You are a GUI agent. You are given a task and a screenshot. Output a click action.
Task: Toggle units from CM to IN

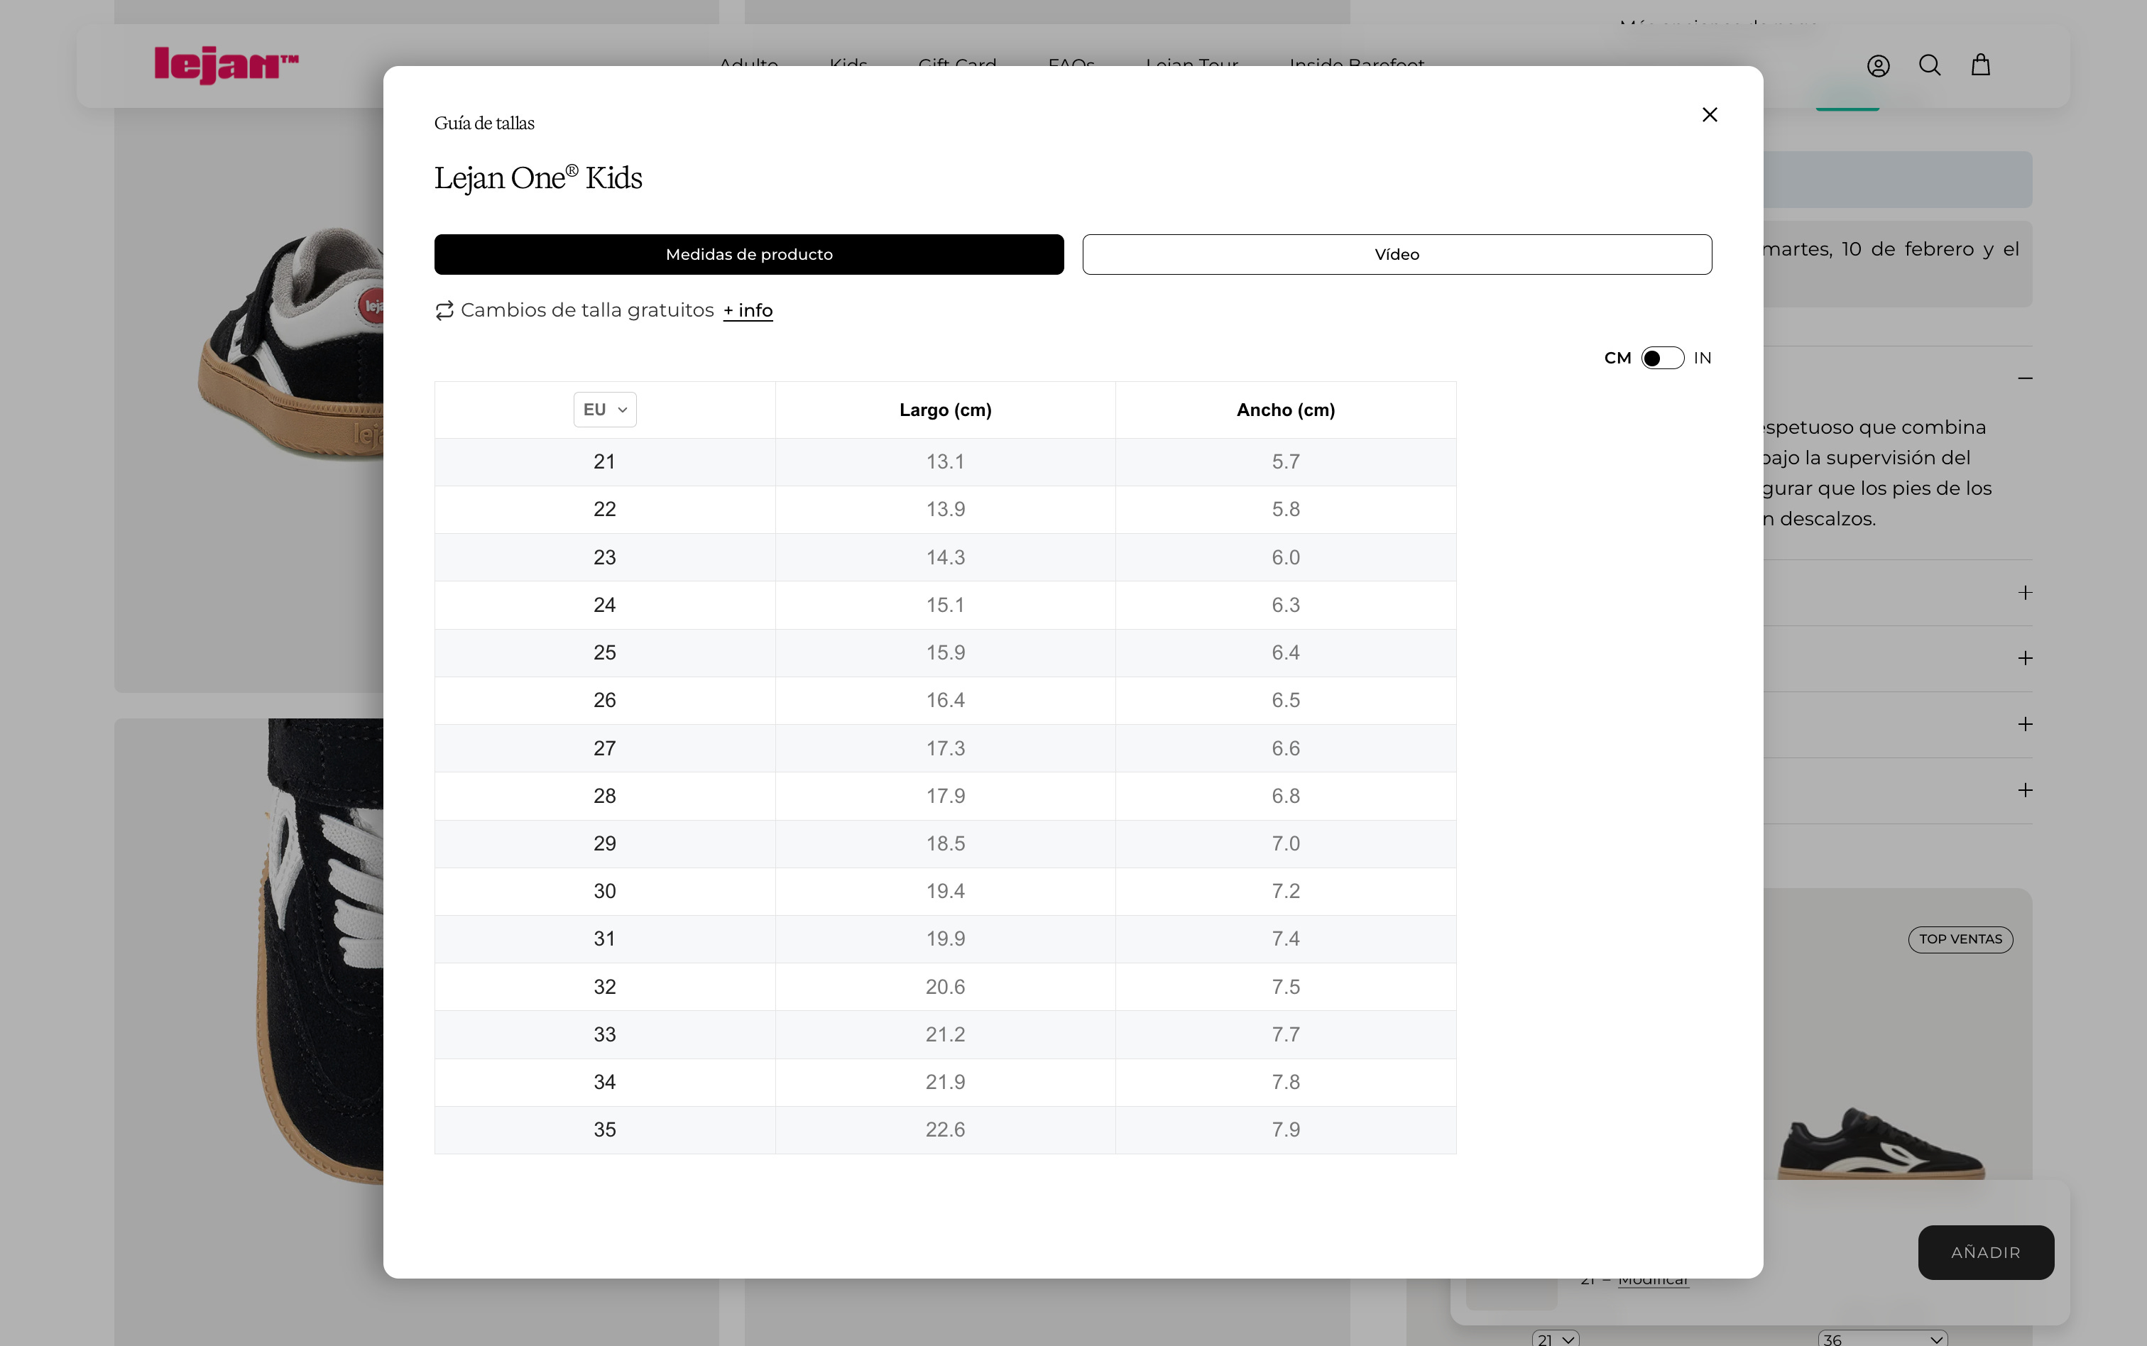tap(1662, 358)
